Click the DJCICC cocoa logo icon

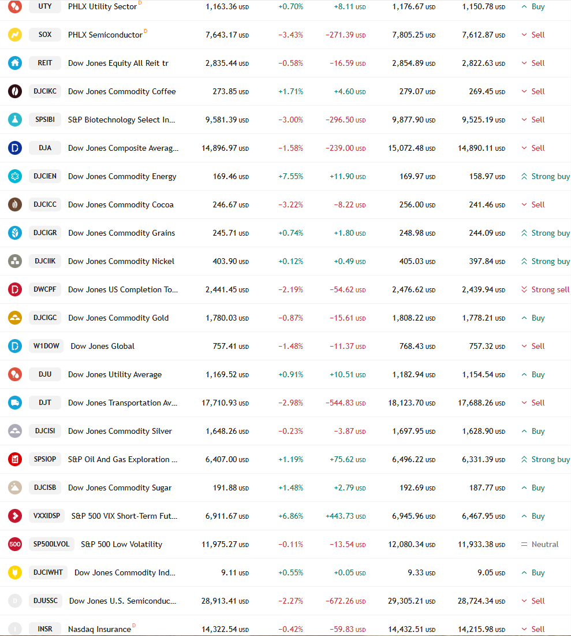click(15, 204)
